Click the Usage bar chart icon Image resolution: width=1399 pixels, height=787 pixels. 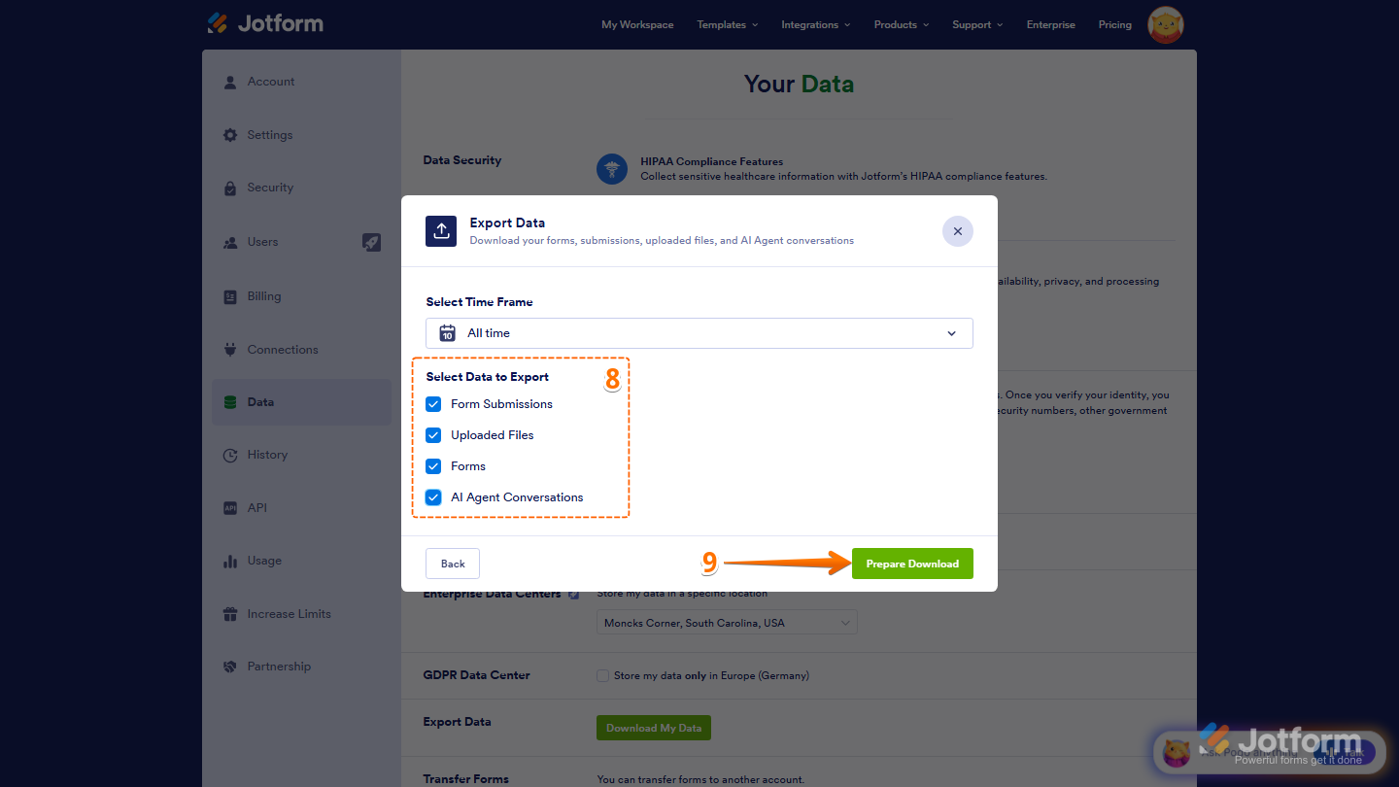point(230,561)
